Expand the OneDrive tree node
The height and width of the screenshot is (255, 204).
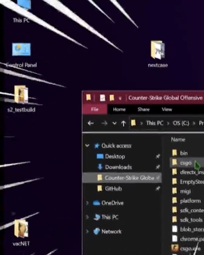tap(88, 203)
